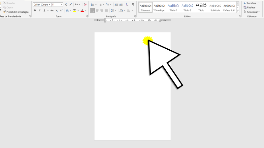The width and height of the screenshot is (264, 148).
Task: Clear all formatting with the eraser icon
Action: click(85, 5)
